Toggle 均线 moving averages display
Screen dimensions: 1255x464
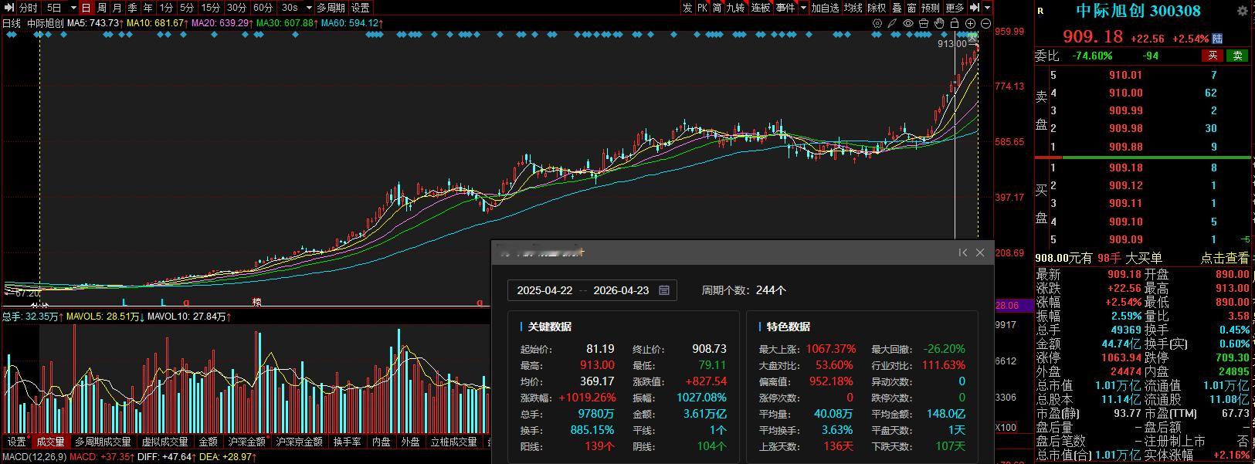click(853, 8)
